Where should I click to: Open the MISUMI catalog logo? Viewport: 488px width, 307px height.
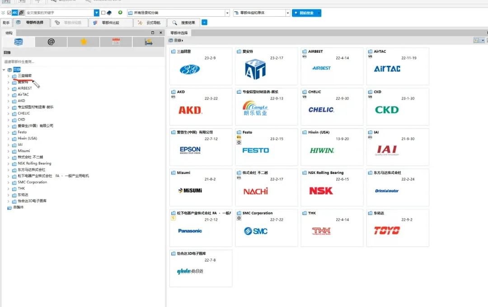click(190, 191)
